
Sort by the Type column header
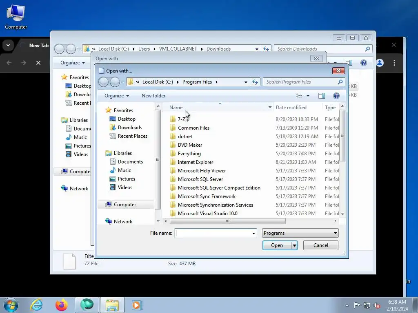coord(330,108)
